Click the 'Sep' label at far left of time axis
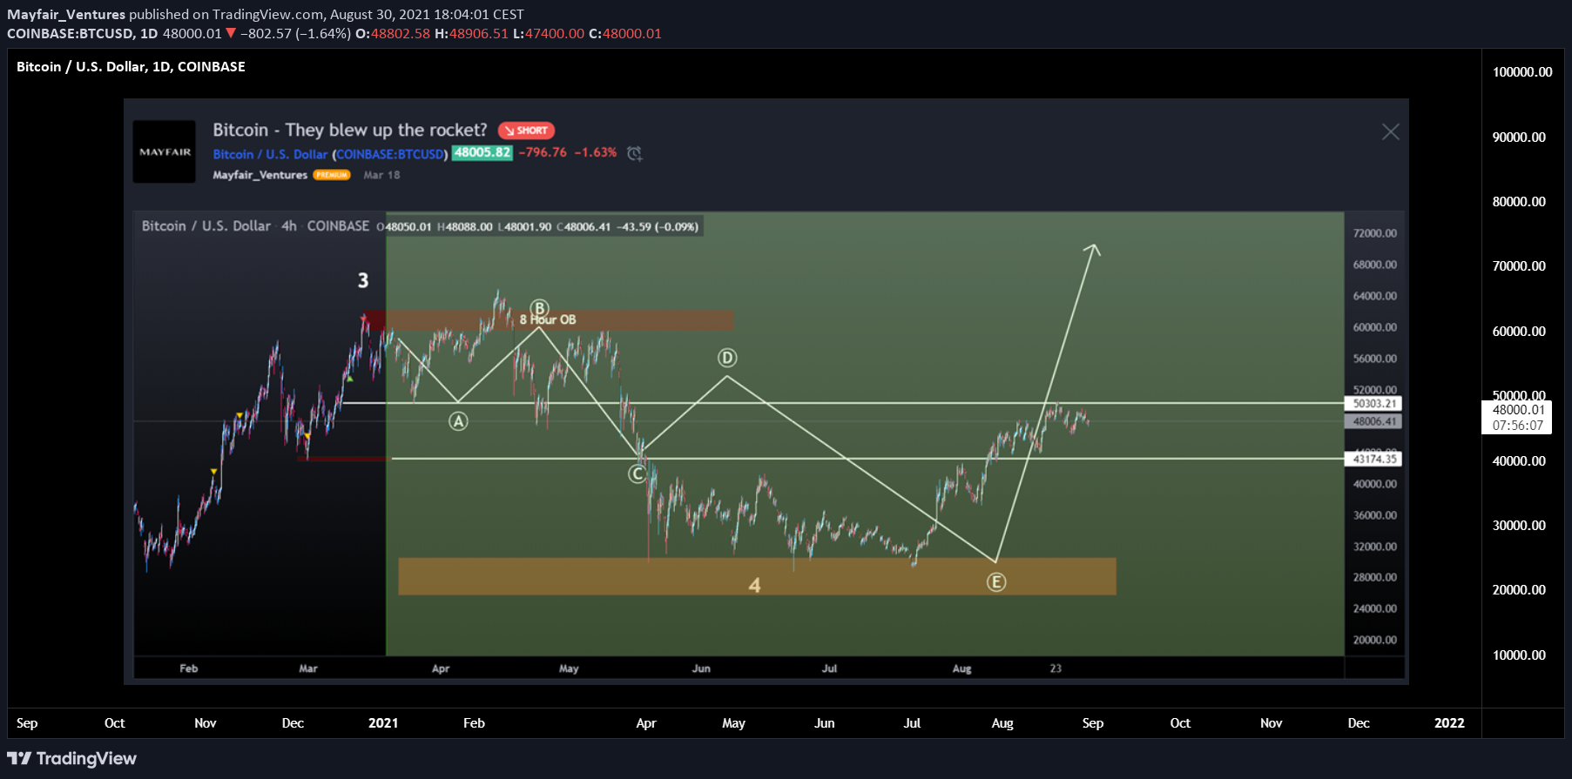Screen dimensions: 1572x779 pyautogui.click(x=27, y=723)
